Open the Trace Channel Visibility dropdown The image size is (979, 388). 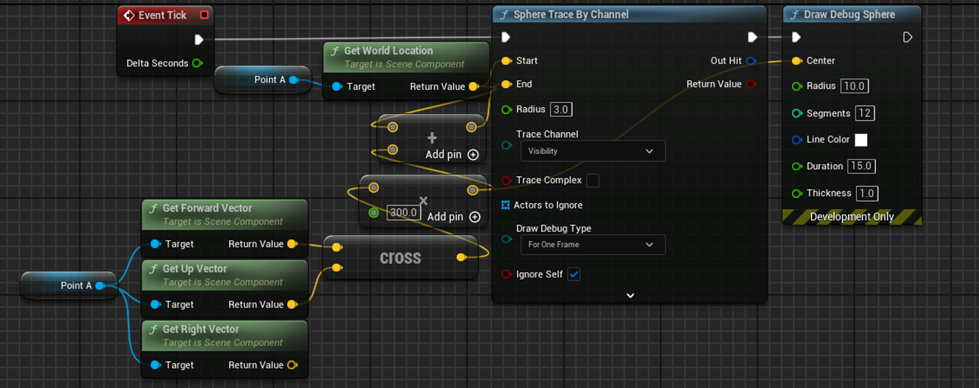(593, 151)
